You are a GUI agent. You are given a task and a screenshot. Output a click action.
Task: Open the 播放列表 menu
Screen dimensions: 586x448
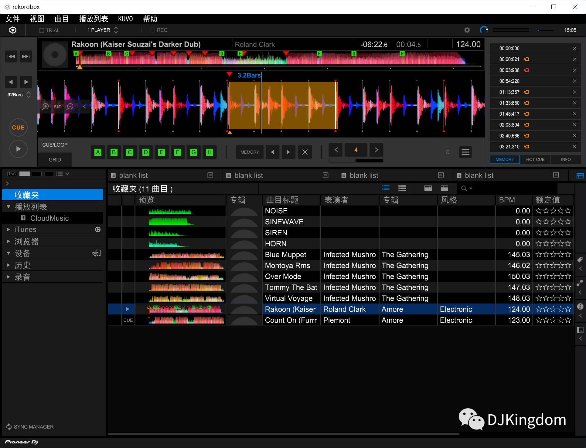(94, 19)
